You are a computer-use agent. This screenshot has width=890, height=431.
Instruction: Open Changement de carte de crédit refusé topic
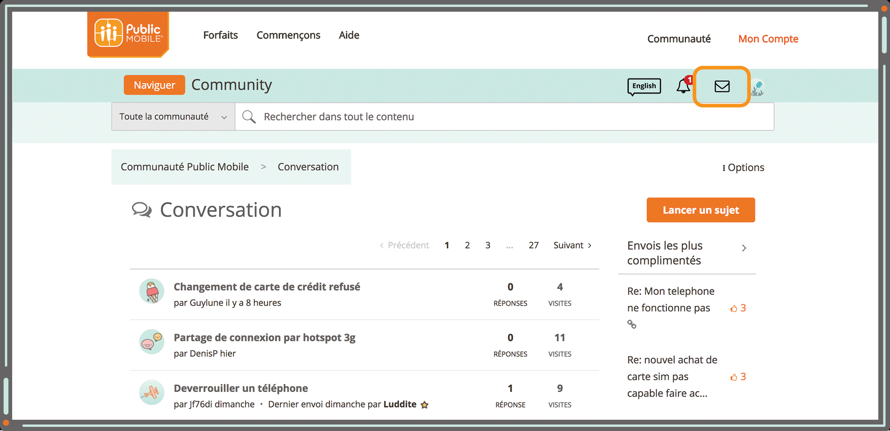tap(267, 287)
